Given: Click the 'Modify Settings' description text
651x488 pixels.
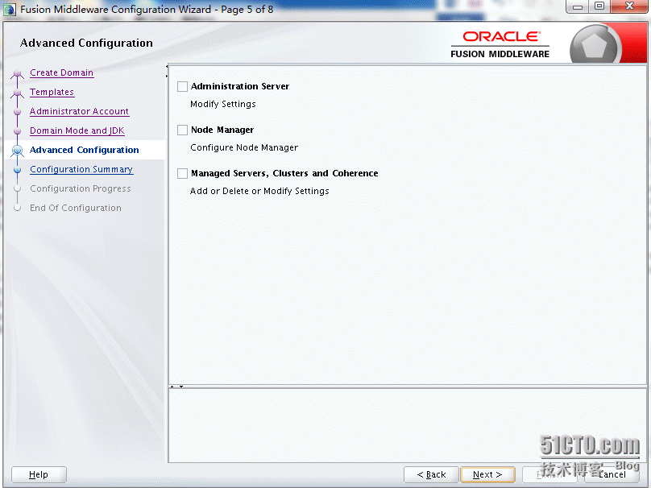Looking at the screenshot, I should [x=223, y=104].
